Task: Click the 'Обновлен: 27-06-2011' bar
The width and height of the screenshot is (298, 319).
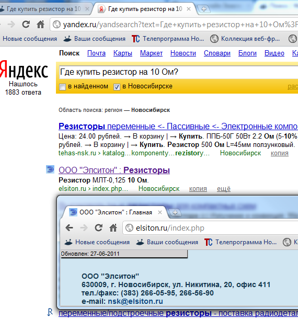Action: (124, 254)
